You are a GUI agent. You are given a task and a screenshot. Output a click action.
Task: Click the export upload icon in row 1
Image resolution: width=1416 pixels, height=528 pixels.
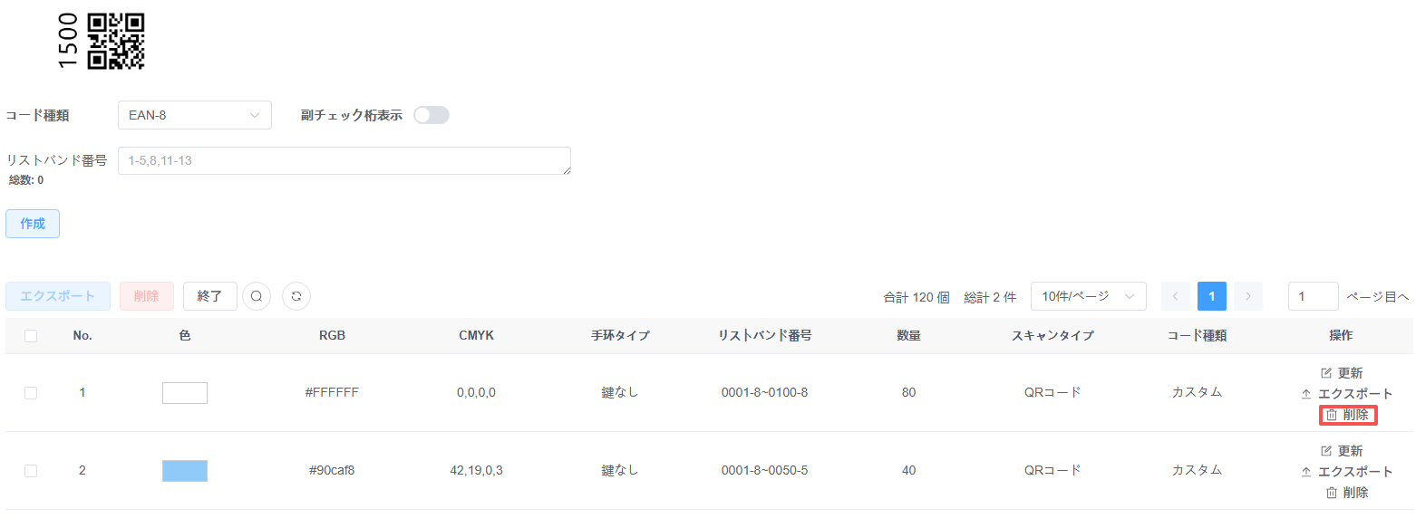click(x=1306, y=394)
